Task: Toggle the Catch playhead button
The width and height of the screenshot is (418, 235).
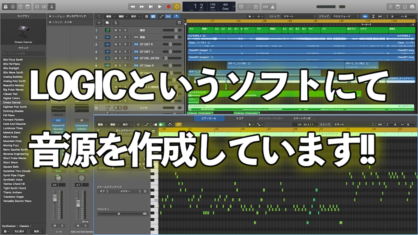Action: (176, 16)
